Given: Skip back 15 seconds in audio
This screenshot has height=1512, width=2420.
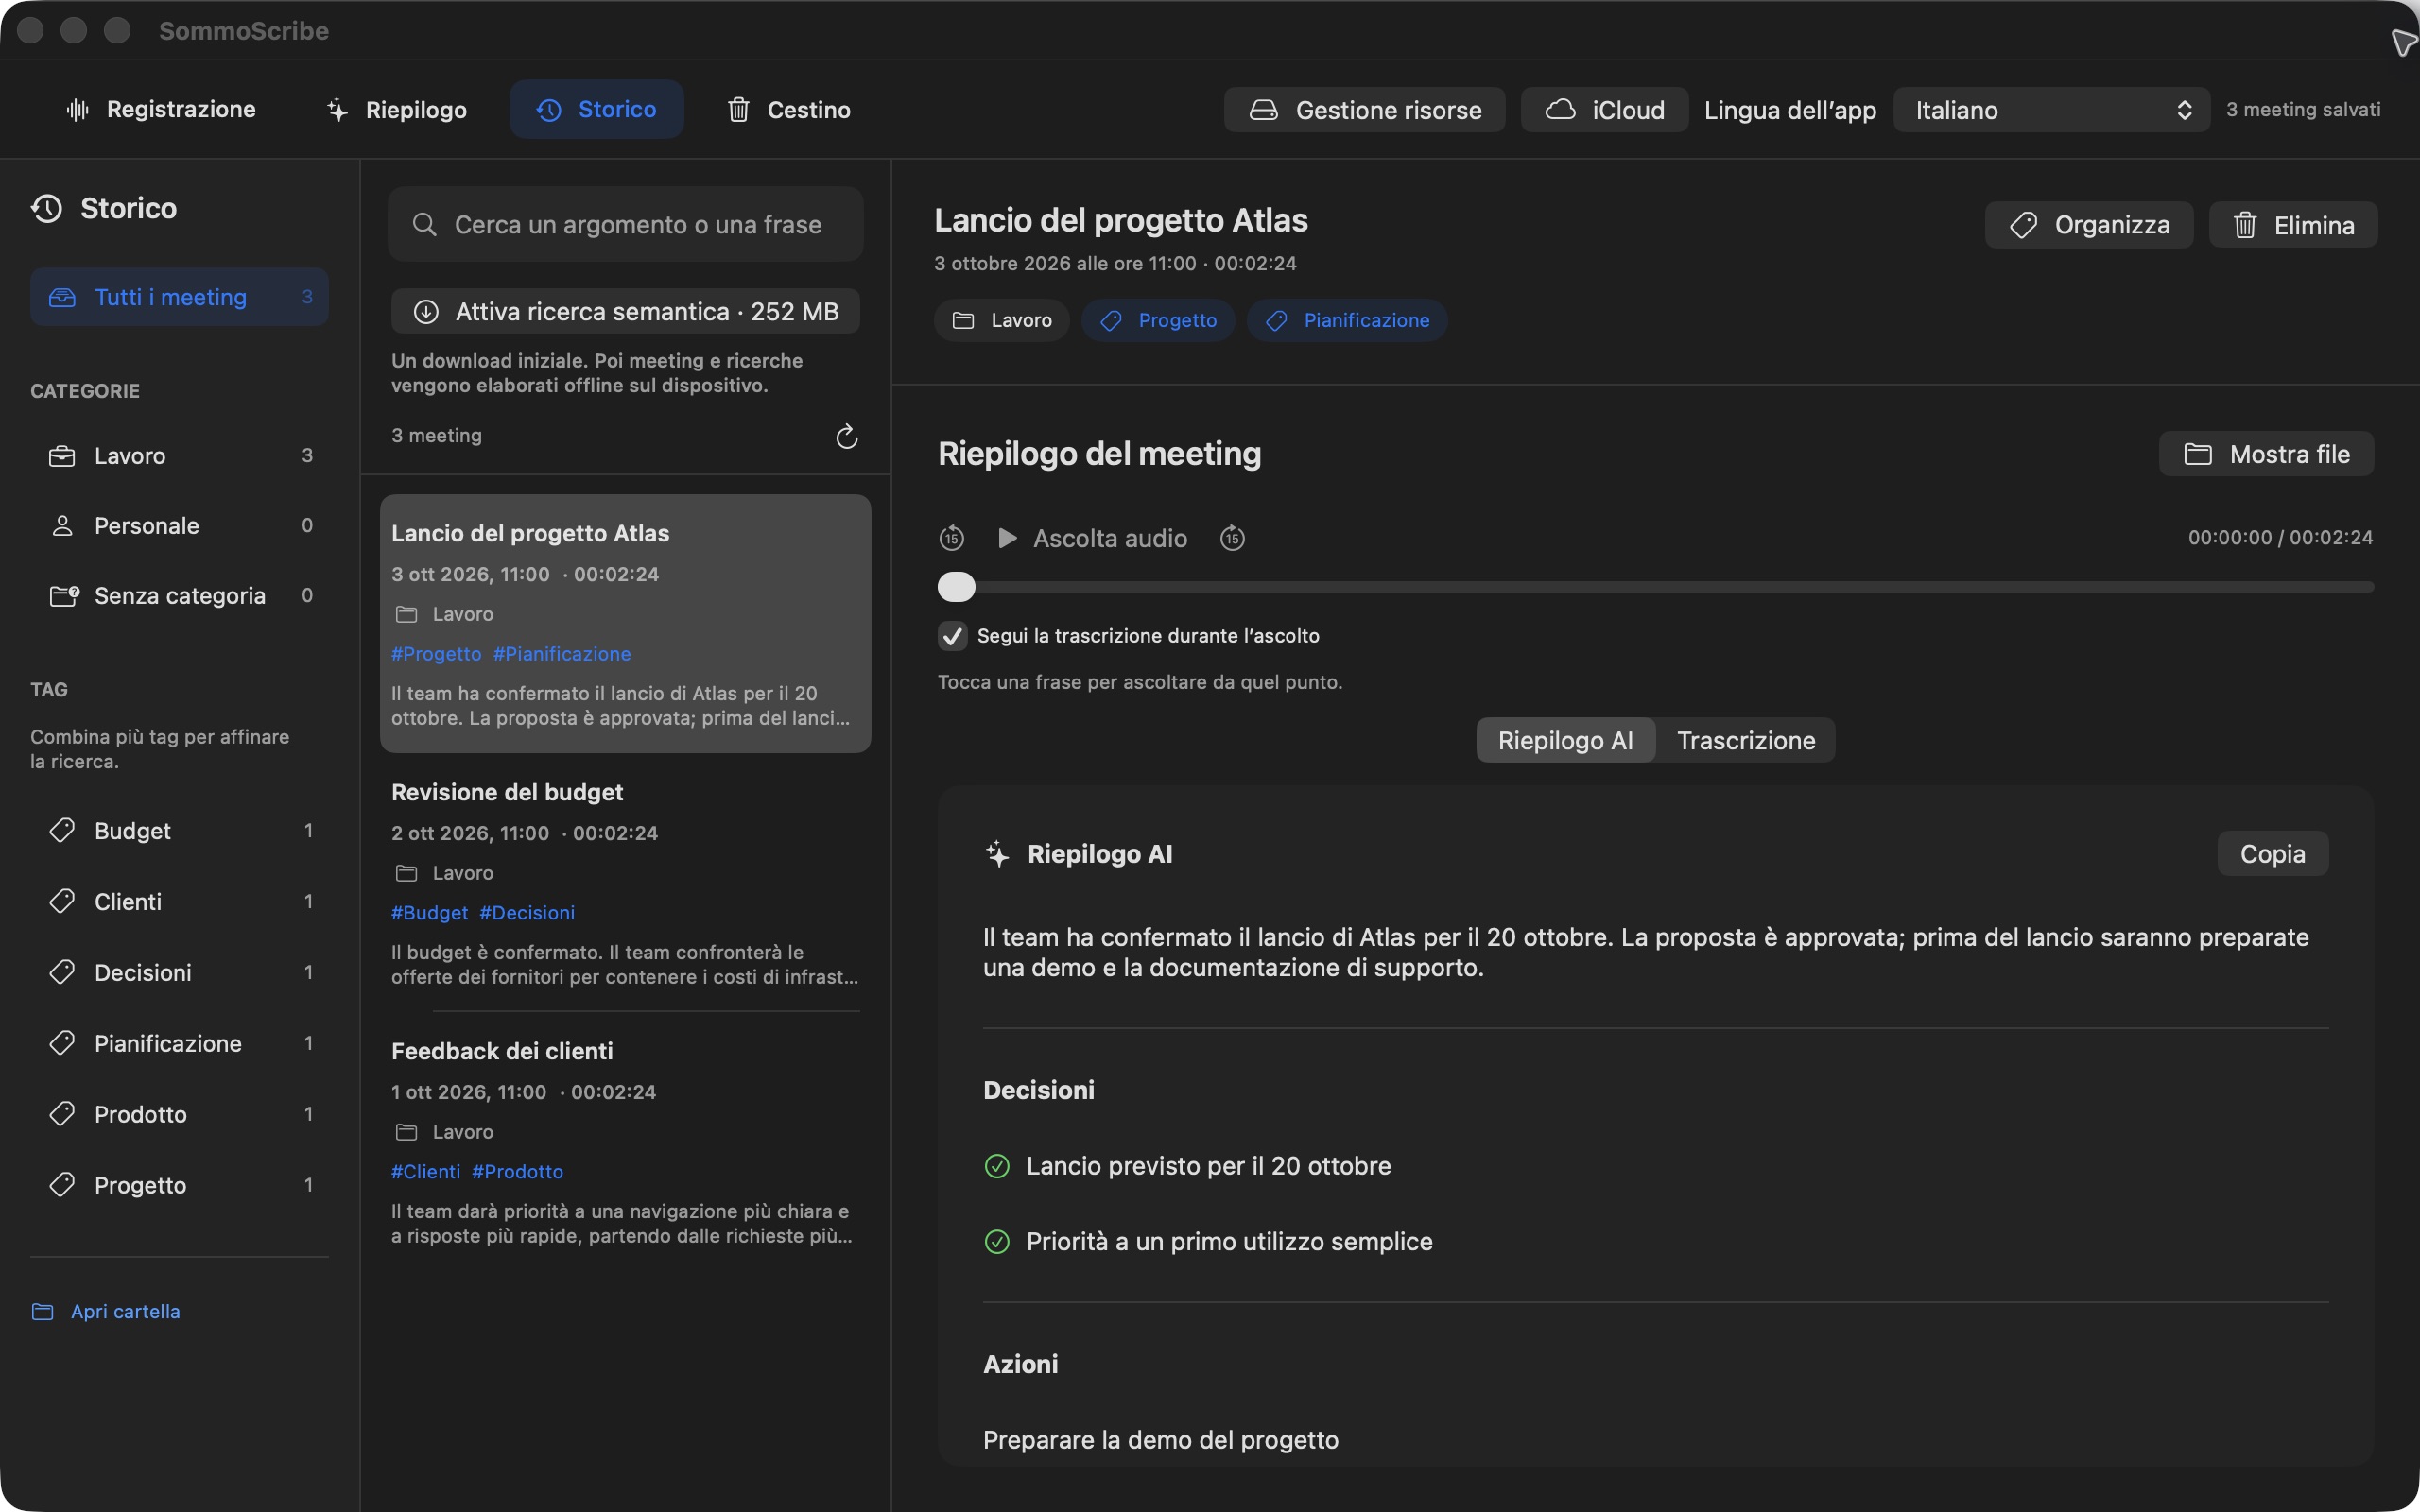Looking at the screenshot, I should (951, 538).
